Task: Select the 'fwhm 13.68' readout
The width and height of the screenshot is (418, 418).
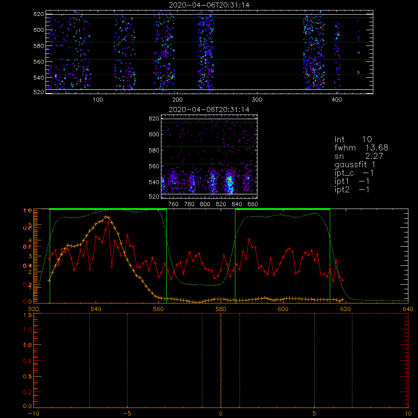Action: (361, 148)
